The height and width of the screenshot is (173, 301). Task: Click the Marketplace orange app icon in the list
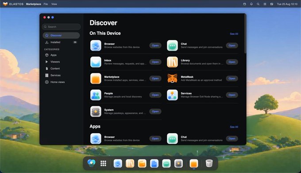click(x=96, y=79)
